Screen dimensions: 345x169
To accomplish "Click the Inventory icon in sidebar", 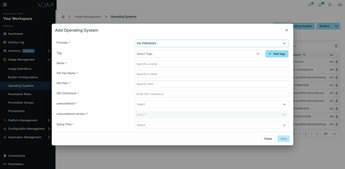I will coord(5,51).
